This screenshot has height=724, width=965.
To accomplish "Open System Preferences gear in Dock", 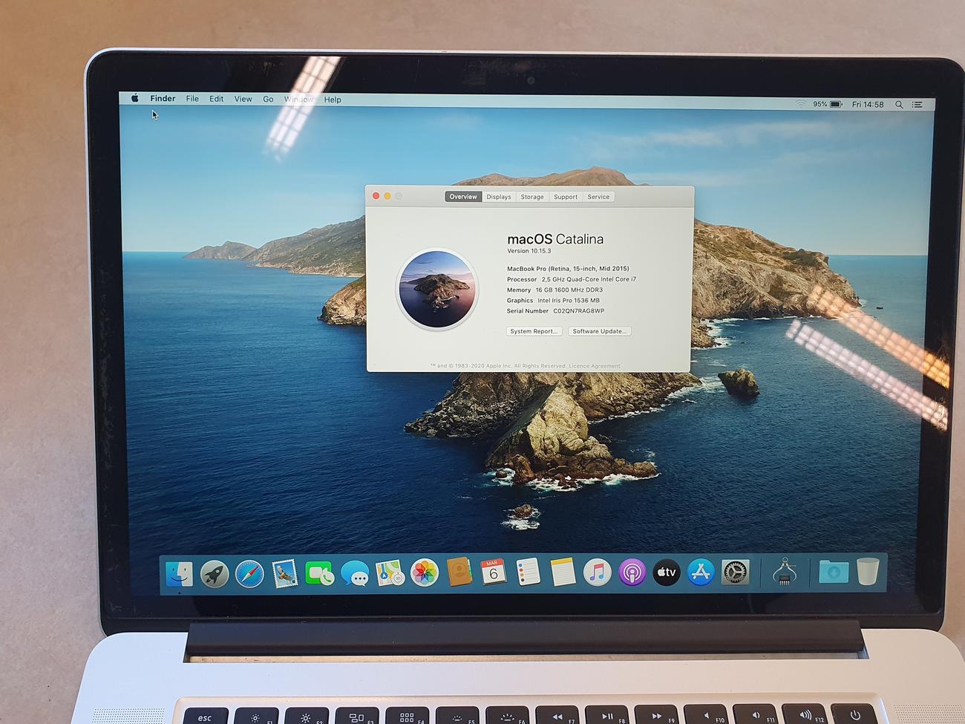I will pos(735,573).
